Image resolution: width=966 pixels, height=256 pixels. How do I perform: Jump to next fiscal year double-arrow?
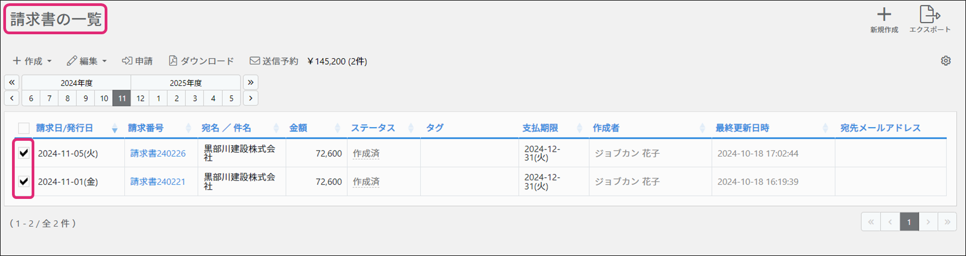(x=250, y=83)
